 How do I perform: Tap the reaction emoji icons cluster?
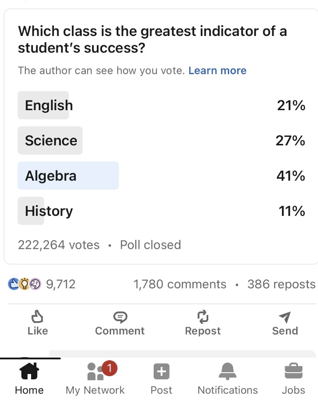click(x=24, y=284)
